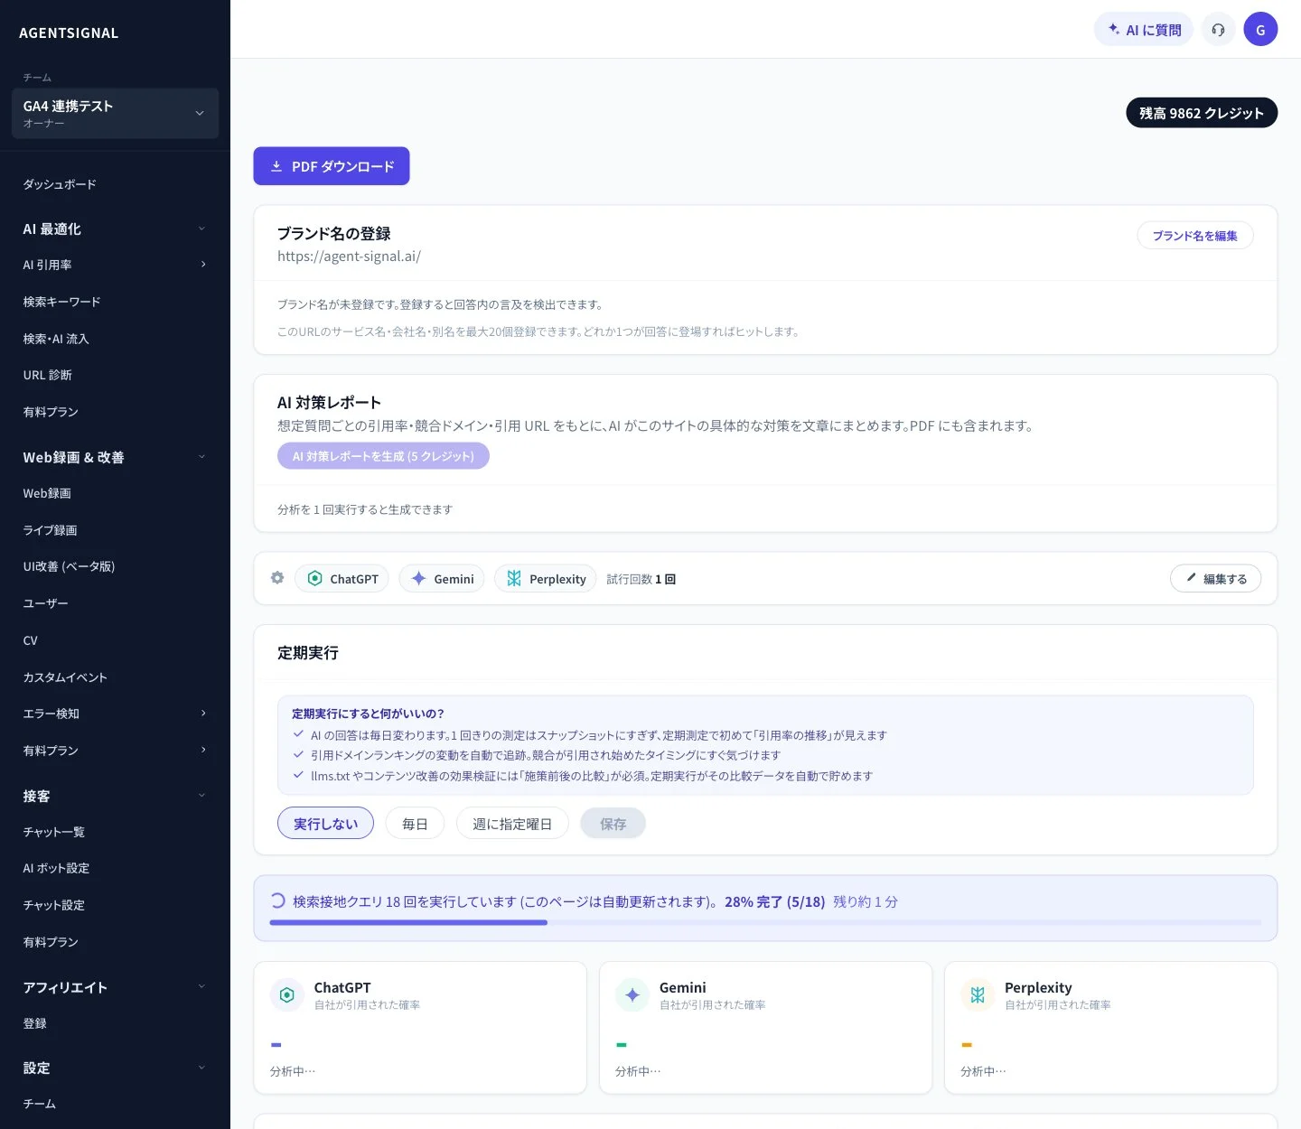Open the G user avatar menu
The width and height of the screenshot is (1301, 1129).
click(1260, 30)
